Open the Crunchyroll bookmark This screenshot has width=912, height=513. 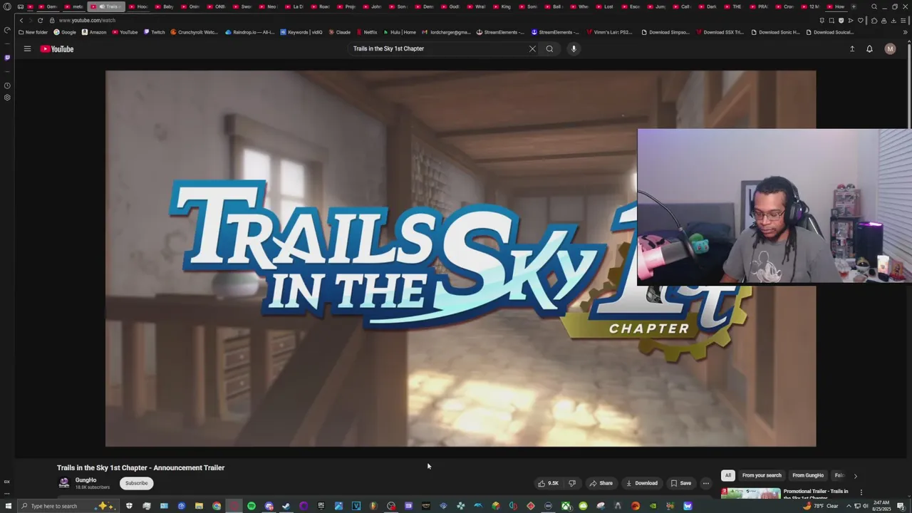tap(194, 32)
